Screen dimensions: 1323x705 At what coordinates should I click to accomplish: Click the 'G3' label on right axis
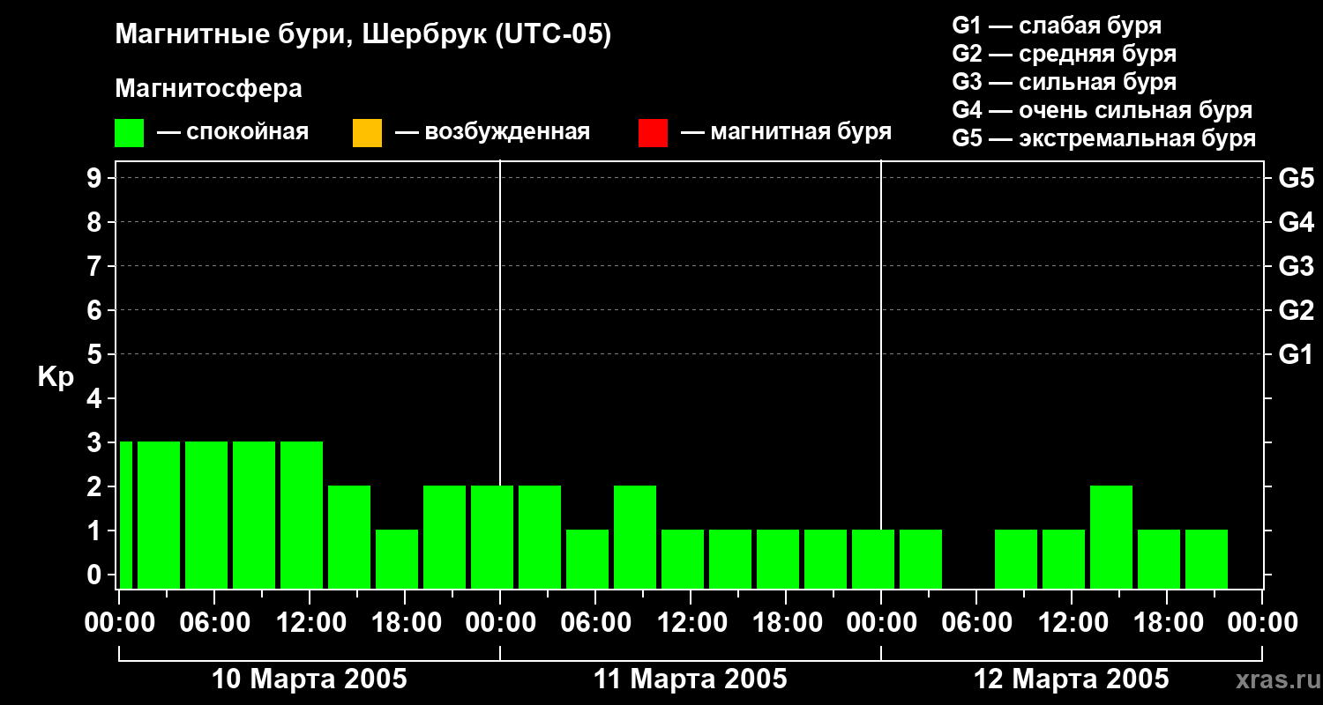(x=1296, y=266)
